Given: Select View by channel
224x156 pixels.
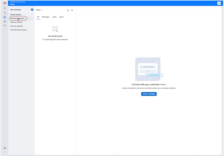Looking at the screenshot, I should click(16, 22).
